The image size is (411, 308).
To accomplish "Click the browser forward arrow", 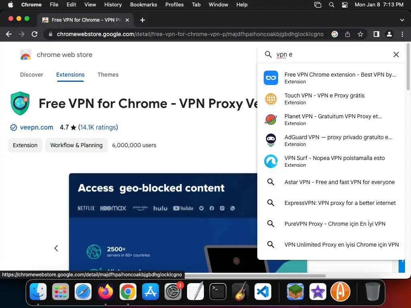I will tap(22, 34).
